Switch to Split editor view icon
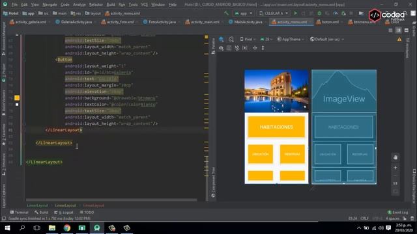Viewport: 417px width, 234px height. tap(398, 31)
